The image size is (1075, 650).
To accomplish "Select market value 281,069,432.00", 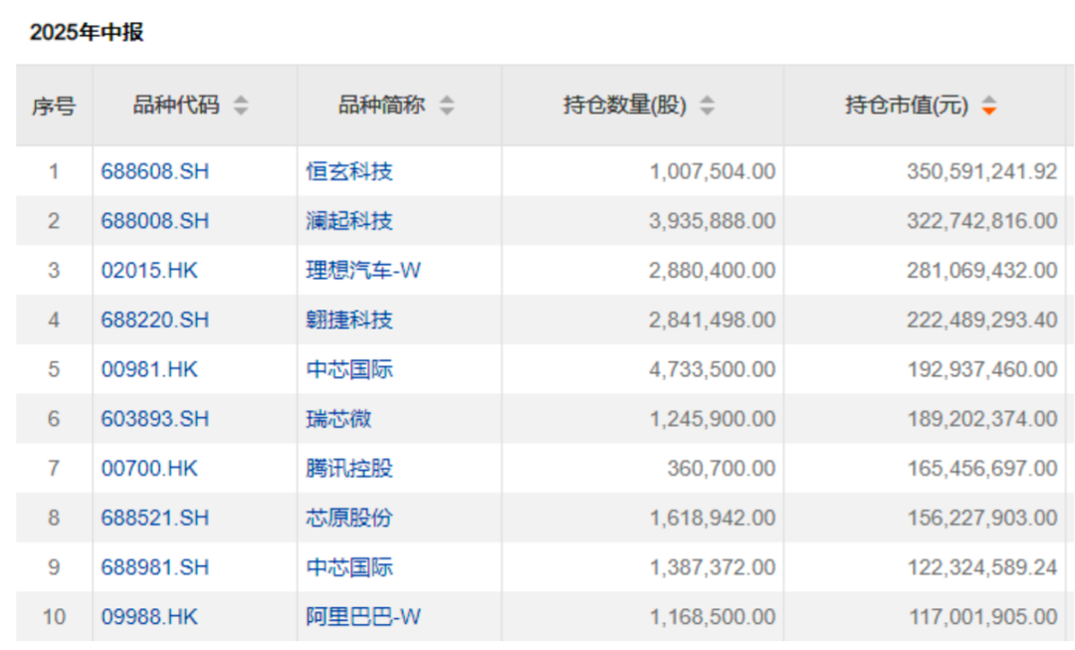I will 982,270.
